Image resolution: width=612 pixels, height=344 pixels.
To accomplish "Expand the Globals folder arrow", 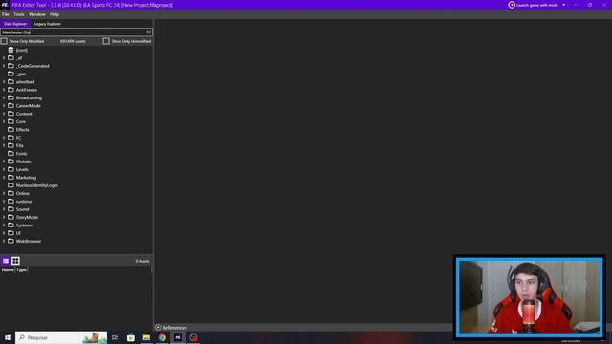I will [4, 161].
